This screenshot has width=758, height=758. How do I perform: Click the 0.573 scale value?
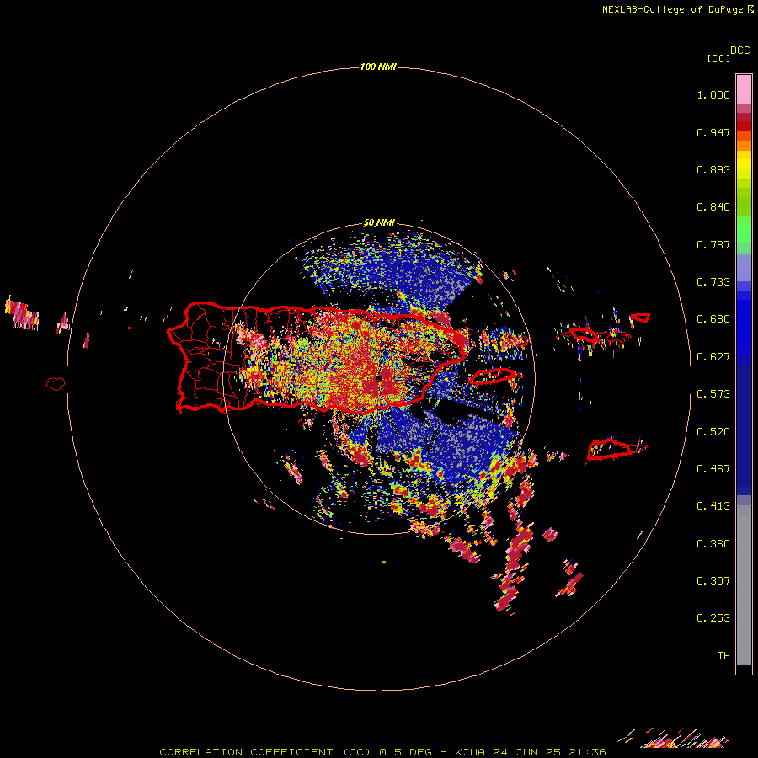click(x=713, y=394)
